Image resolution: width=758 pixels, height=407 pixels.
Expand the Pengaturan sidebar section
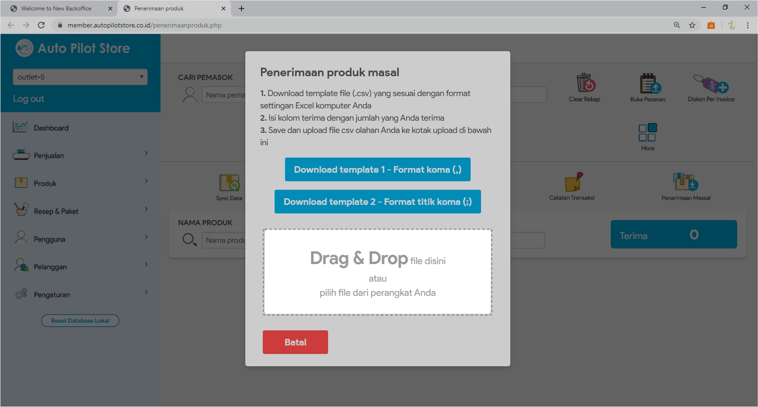click(80, 294)
